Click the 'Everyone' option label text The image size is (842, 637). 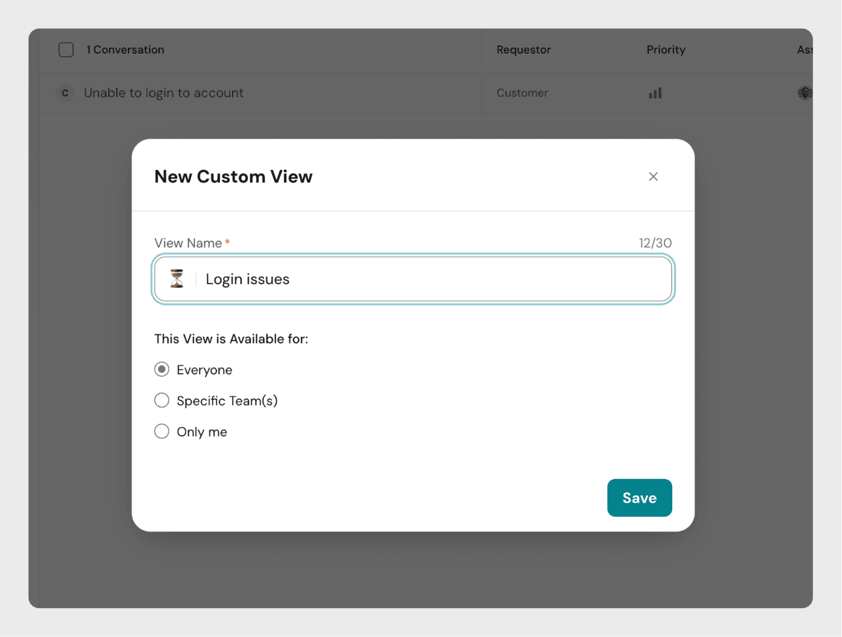(x=204, y=370)
